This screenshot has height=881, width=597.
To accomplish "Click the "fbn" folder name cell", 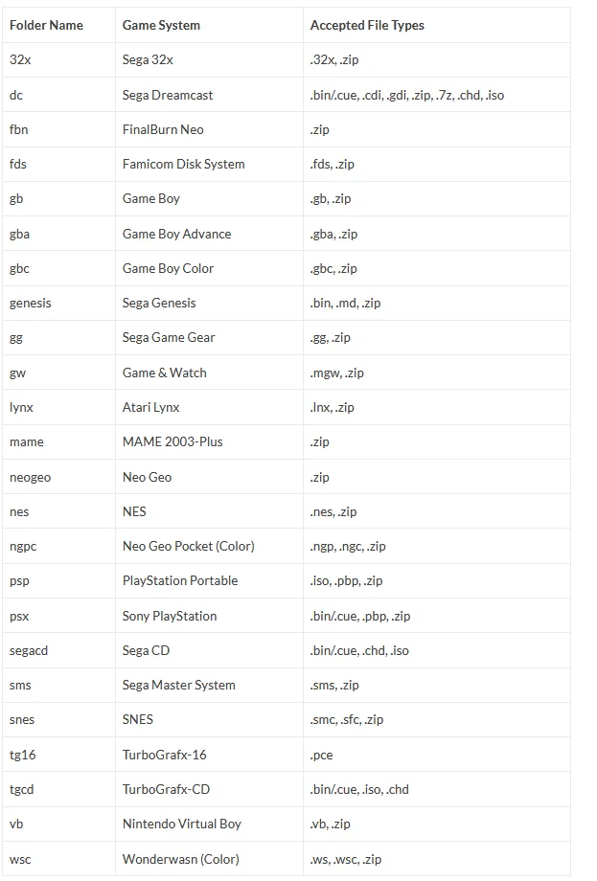I will [x=18, y=129].
